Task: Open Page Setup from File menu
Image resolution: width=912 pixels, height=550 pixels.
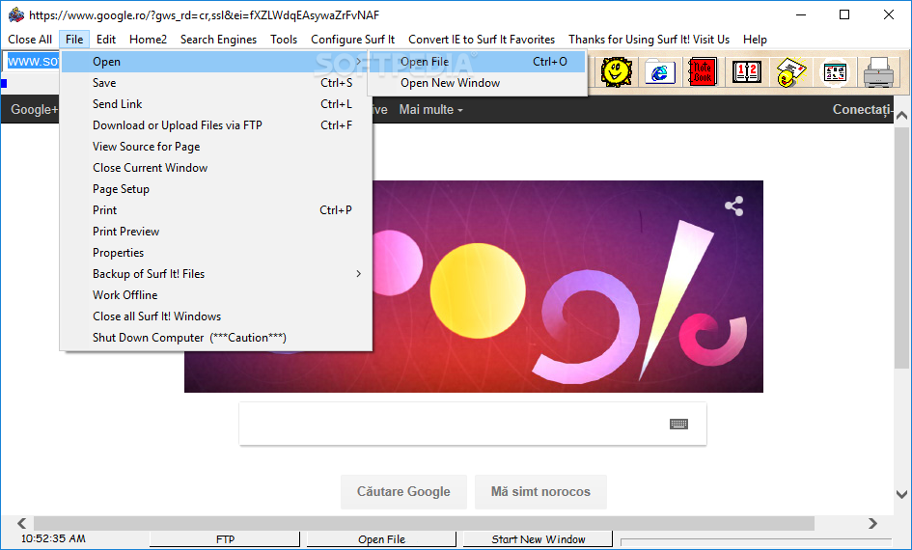Action: pos(216,189)
